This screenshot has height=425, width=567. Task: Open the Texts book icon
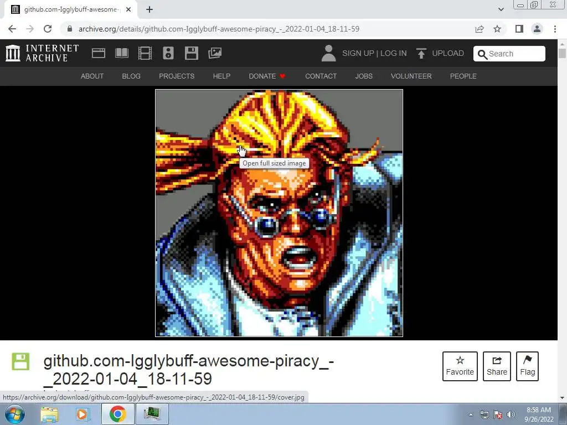(121, 53)
